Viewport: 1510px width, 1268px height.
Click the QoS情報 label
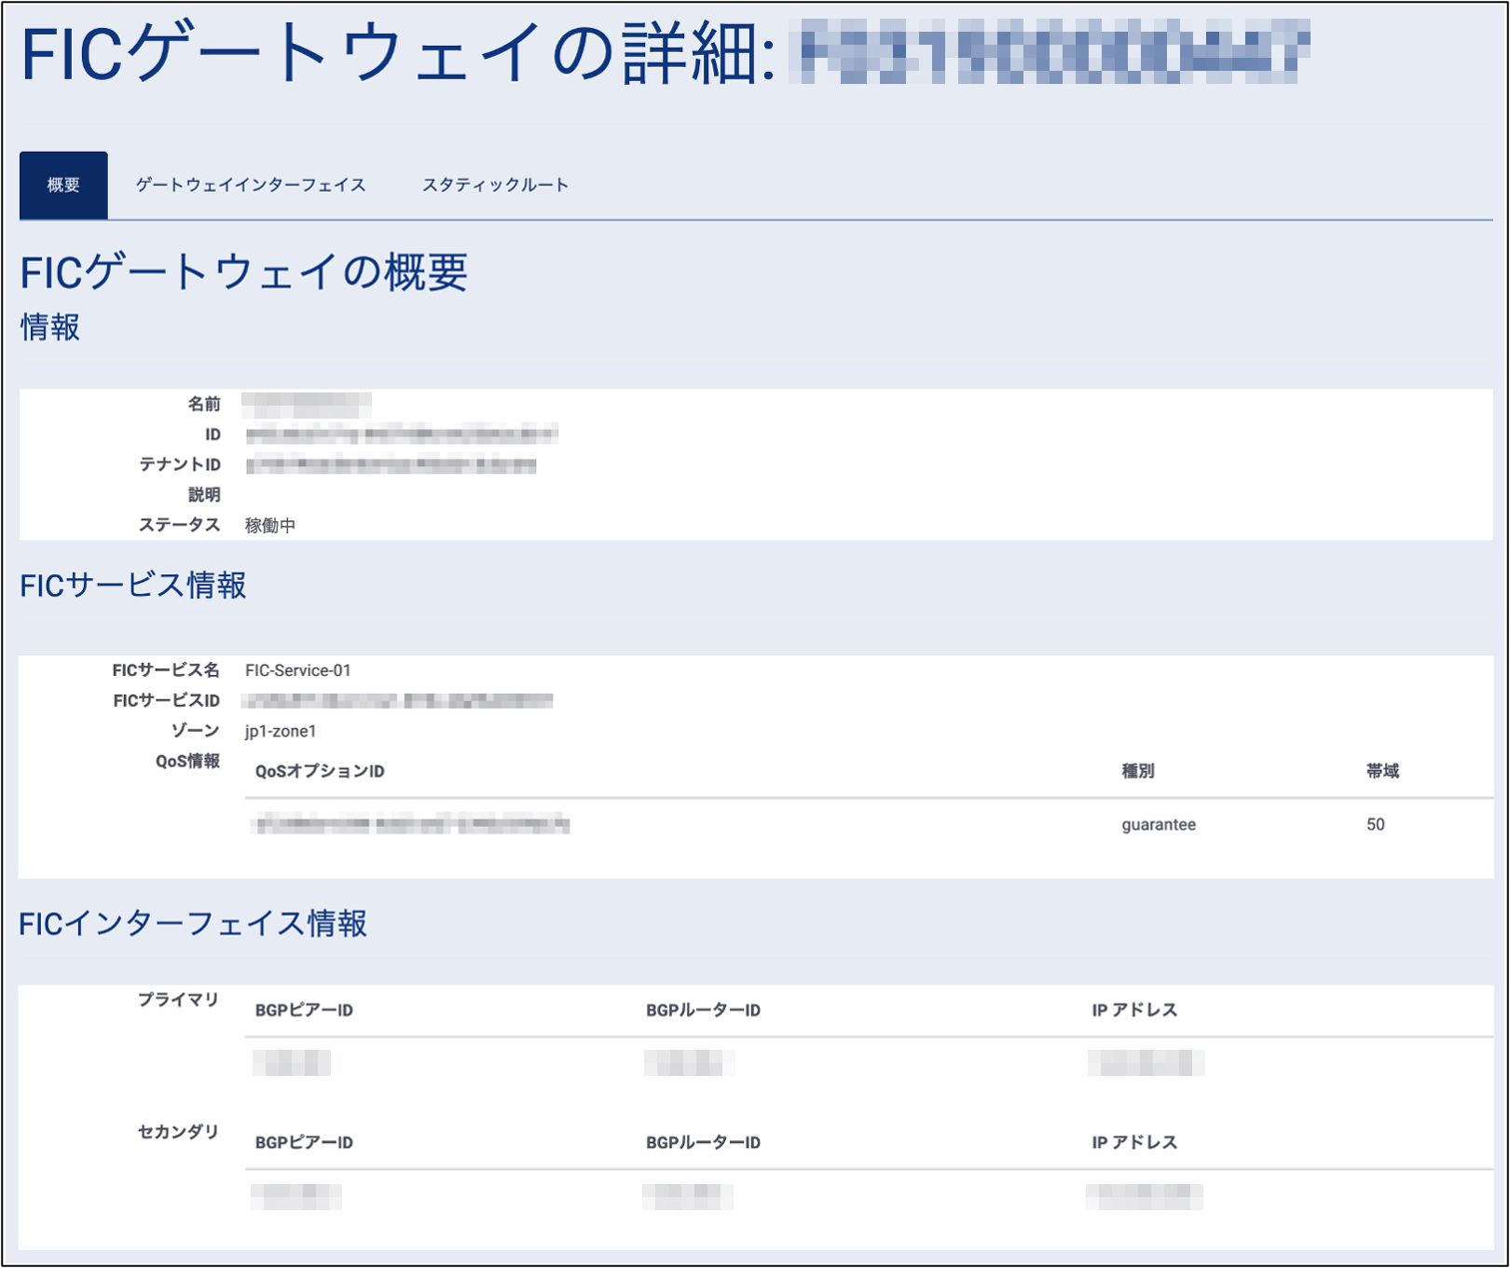187,762
